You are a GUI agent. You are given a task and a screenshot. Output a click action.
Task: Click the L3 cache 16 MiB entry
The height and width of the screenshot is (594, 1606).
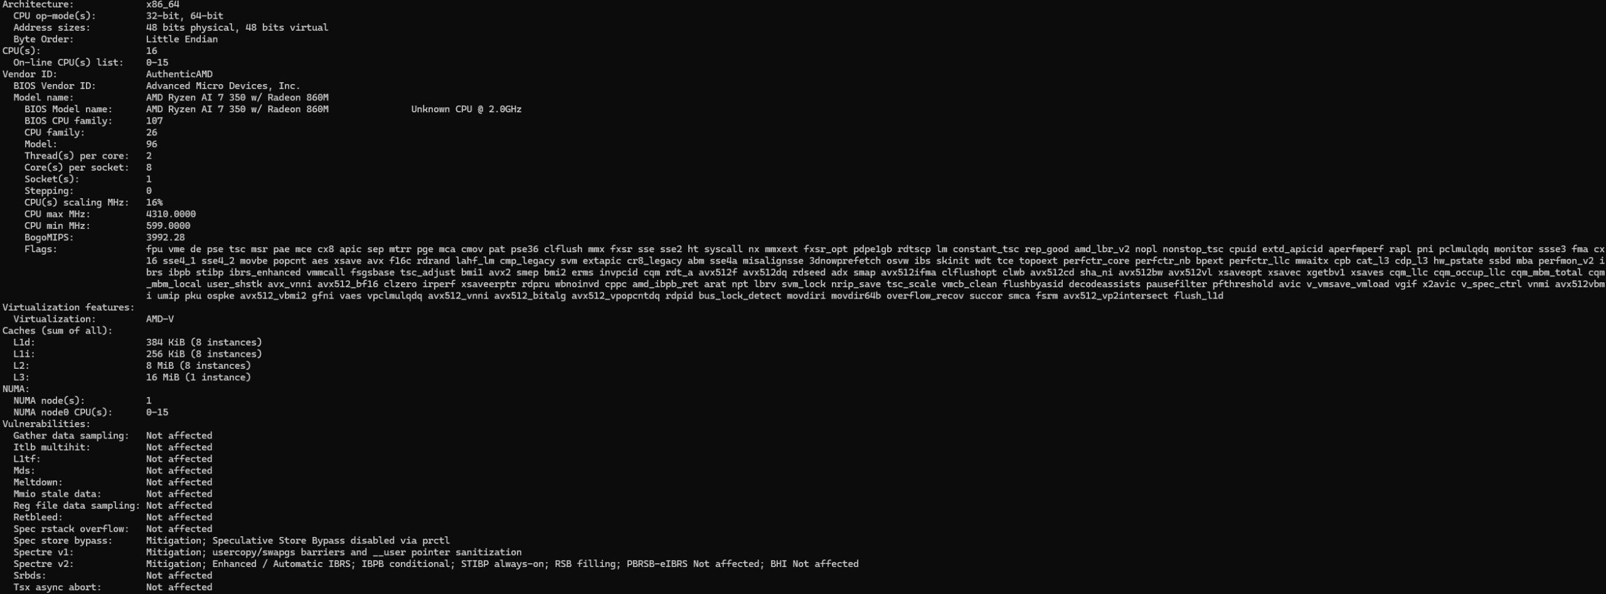[198, 377]
